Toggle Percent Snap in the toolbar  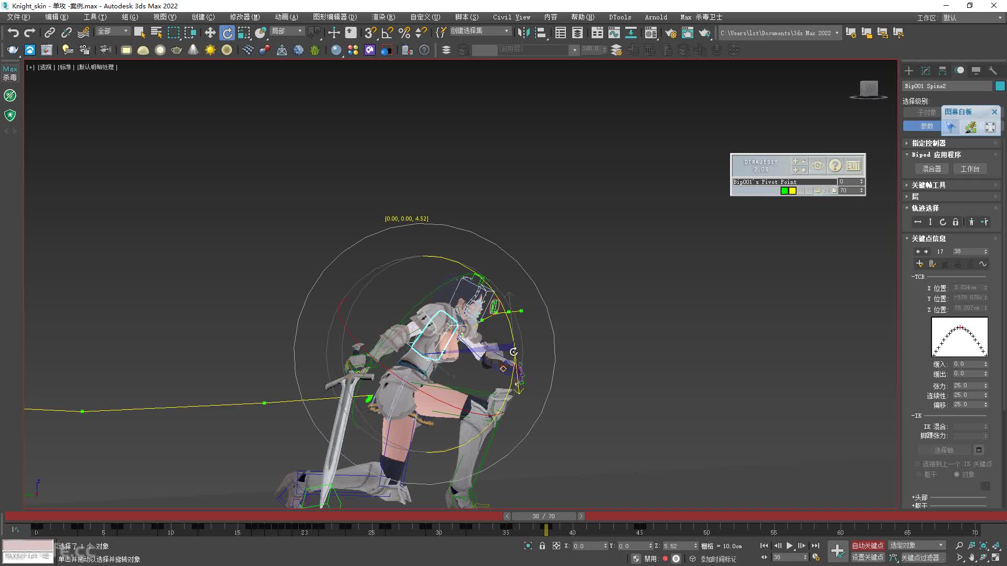pos(404,32)
